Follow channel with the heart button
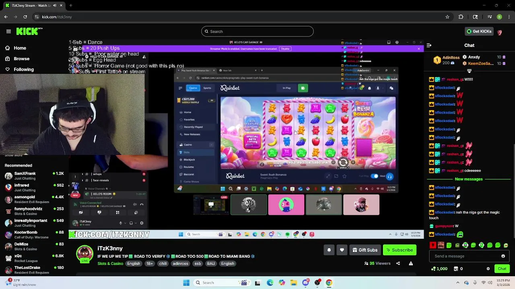 (x=342, y=250)
